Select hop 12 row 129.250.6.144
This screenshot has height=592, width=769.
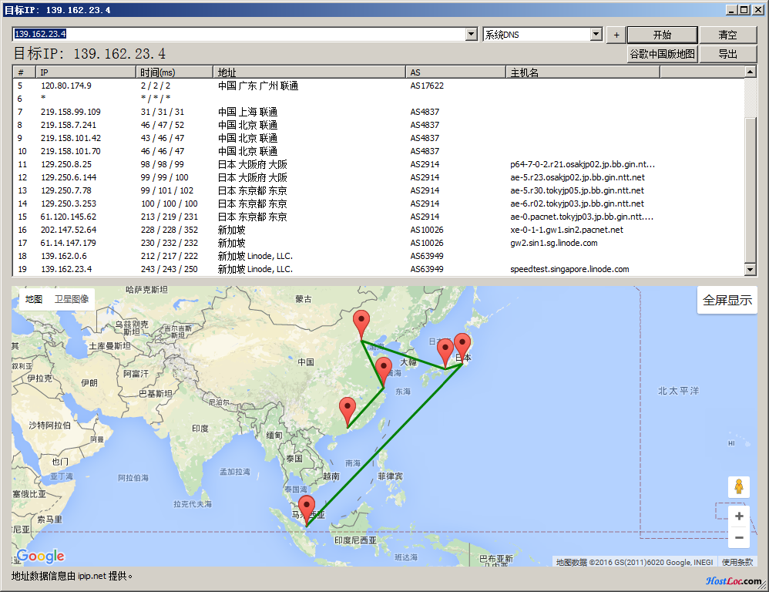tap(378, 177)
